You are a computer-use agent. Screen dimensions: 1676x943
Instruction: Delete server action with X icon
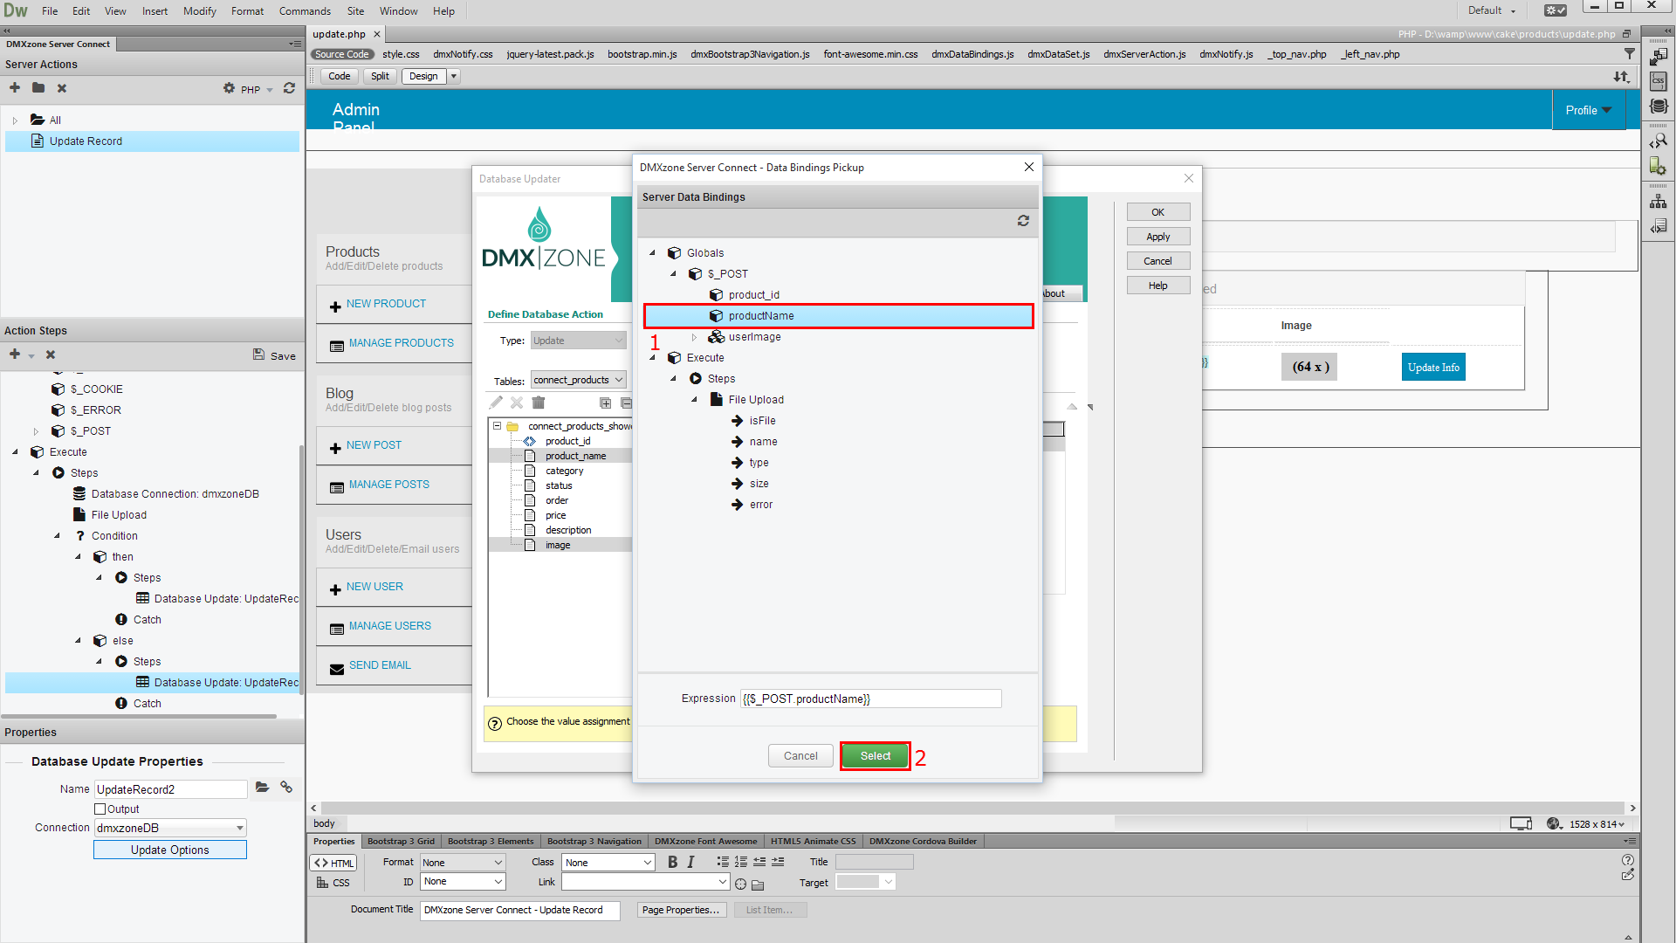point(62,88)
